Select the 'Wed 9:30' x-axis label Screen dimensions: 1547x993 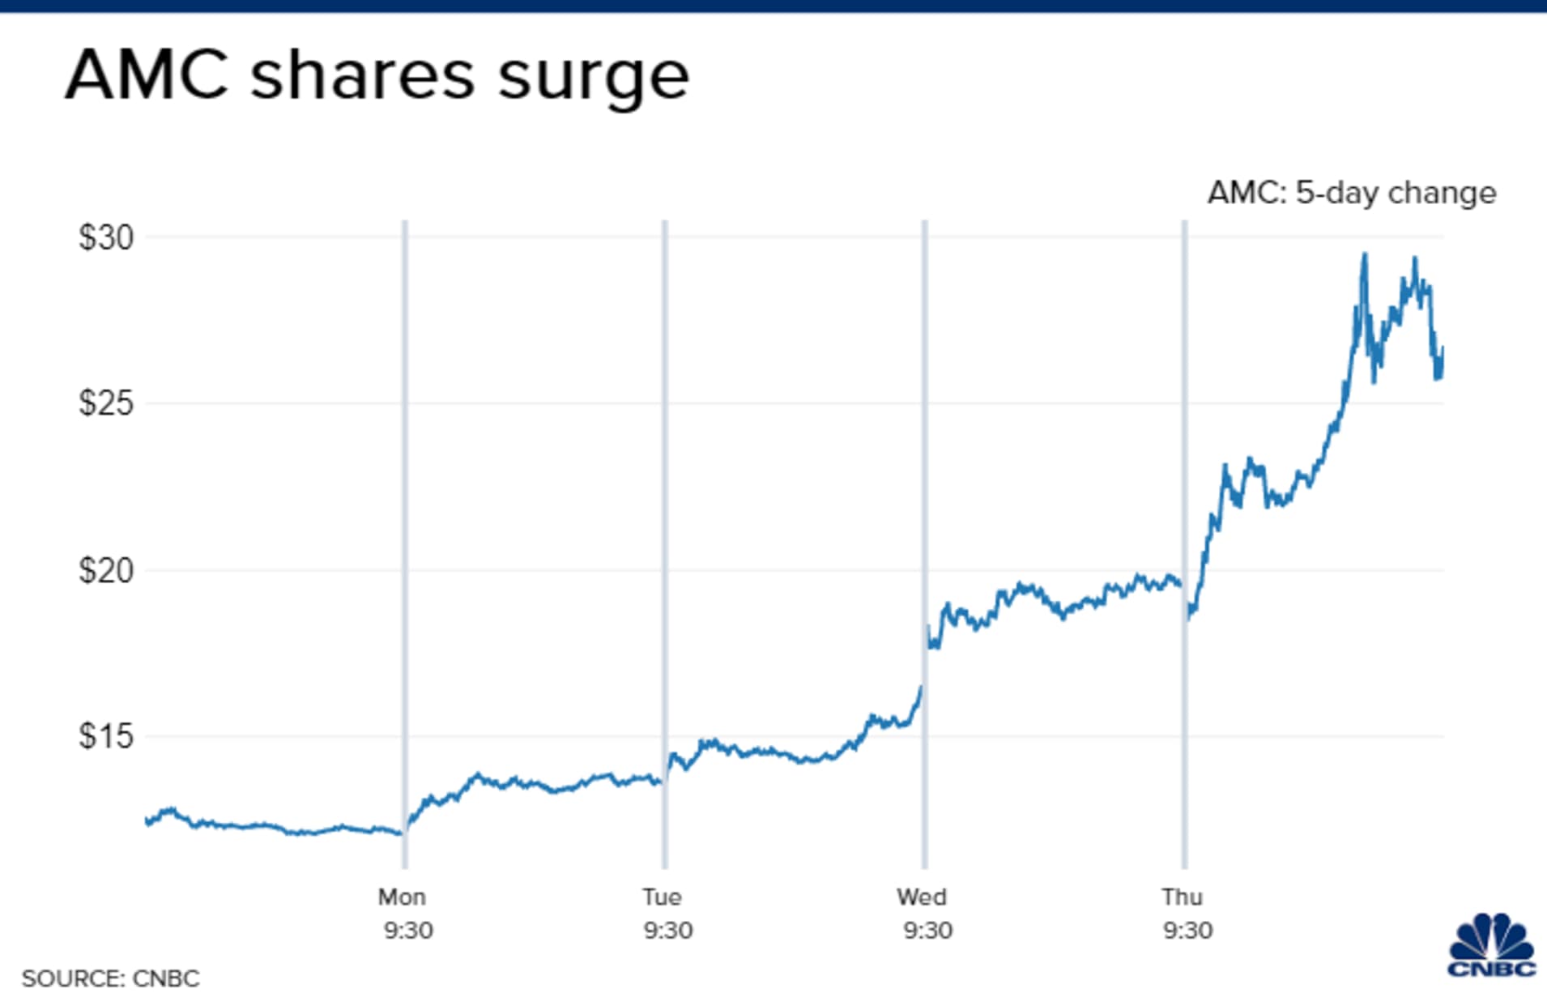coord(925,914)
